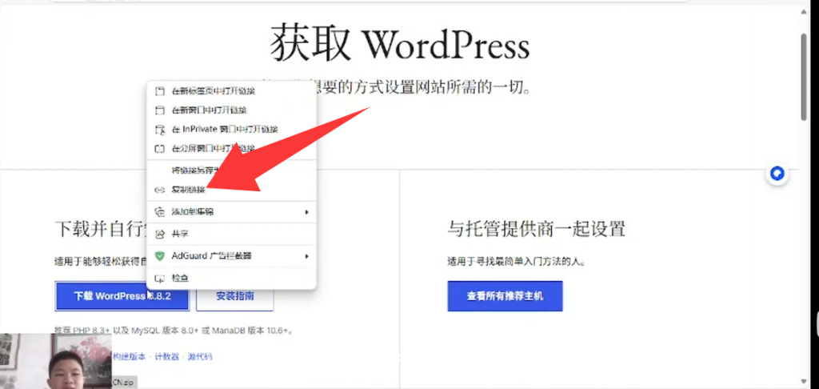This screenshot has width=819, height=389.
Task: Open the 构建版本 link
Action: 129,357
